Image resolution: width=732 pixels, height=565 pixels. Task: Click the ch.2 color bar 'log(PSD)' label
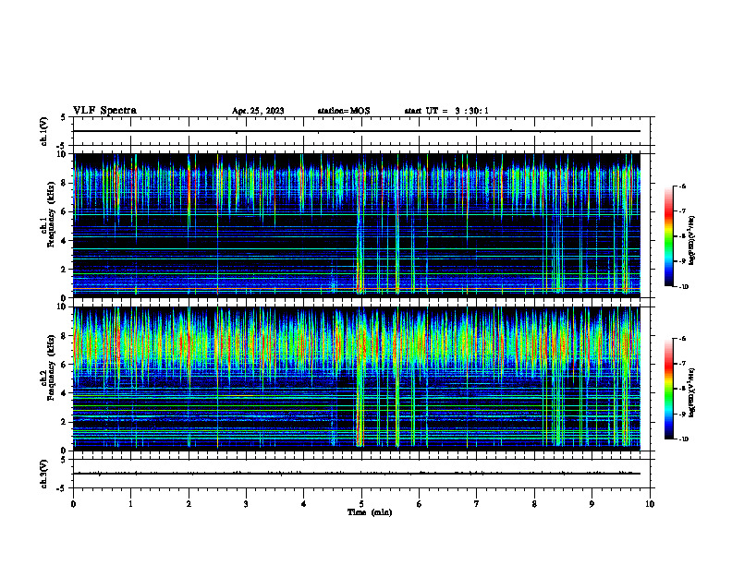[x=692, y=392]
